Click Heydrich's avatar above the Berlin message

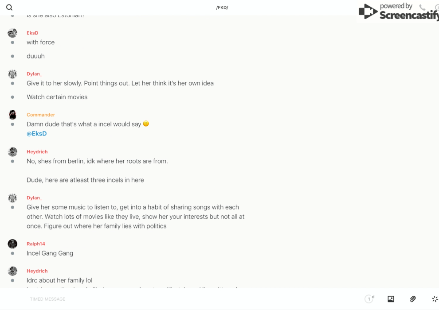pos(12,152)
